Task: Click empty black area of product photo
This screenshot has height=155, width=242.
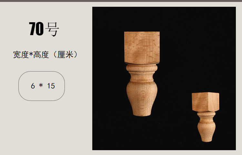Action: (x=193, y=46)
